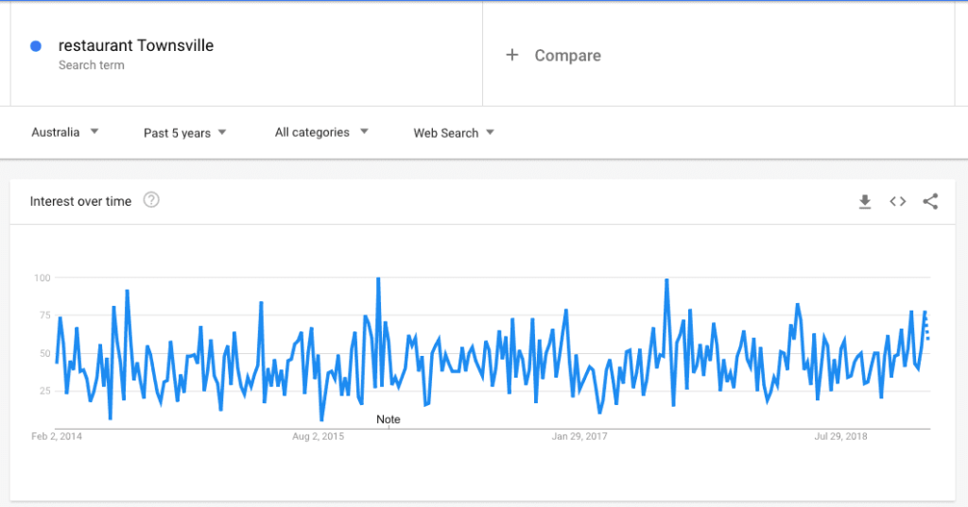
Task: Click the Compare button to add a term
Action: click(x=567, y=56)
